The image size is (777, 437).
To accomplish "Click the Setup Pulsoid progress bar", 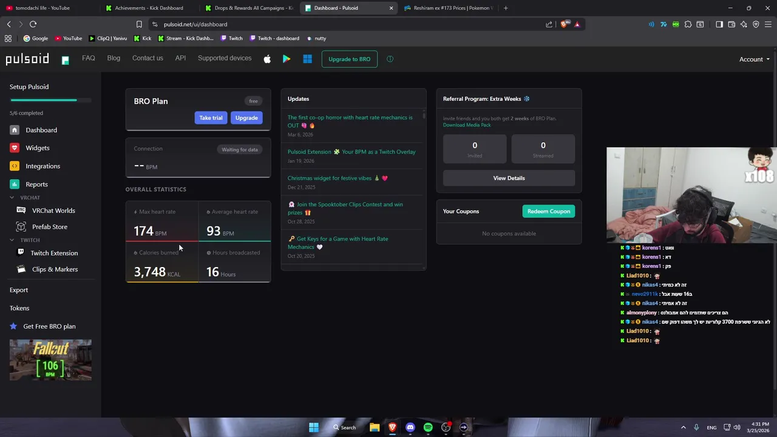I will click(x=50, y=100).
